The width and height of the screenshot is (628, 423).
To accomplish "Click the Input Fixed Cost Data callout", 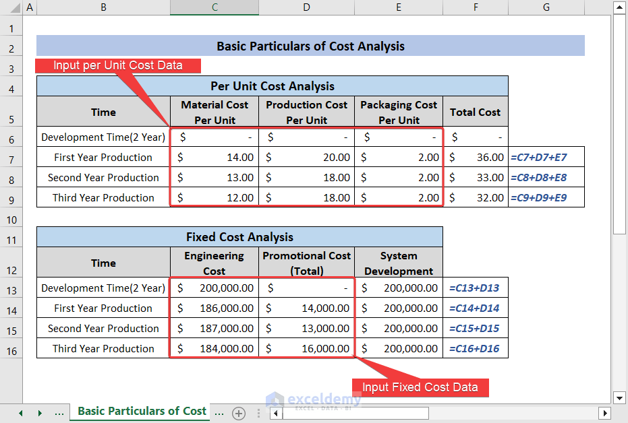I will tap(420, 387).
